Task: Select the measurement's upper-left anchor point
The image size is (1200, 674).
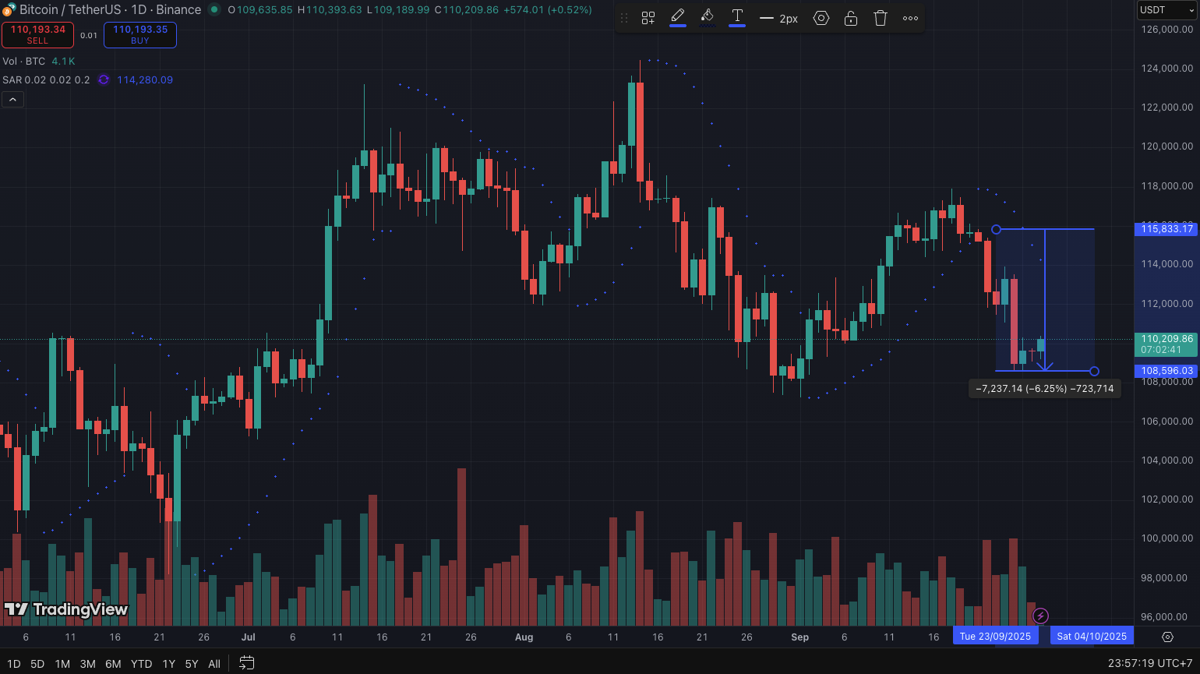Action: click(996, 229)
